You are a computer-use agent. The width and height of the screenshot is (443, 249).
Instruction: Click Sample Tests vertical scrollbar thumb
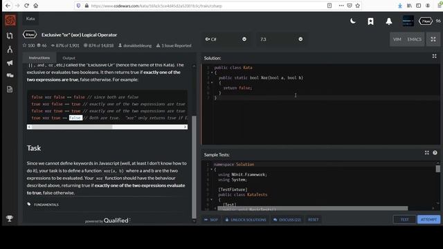(x=438, y=169)
